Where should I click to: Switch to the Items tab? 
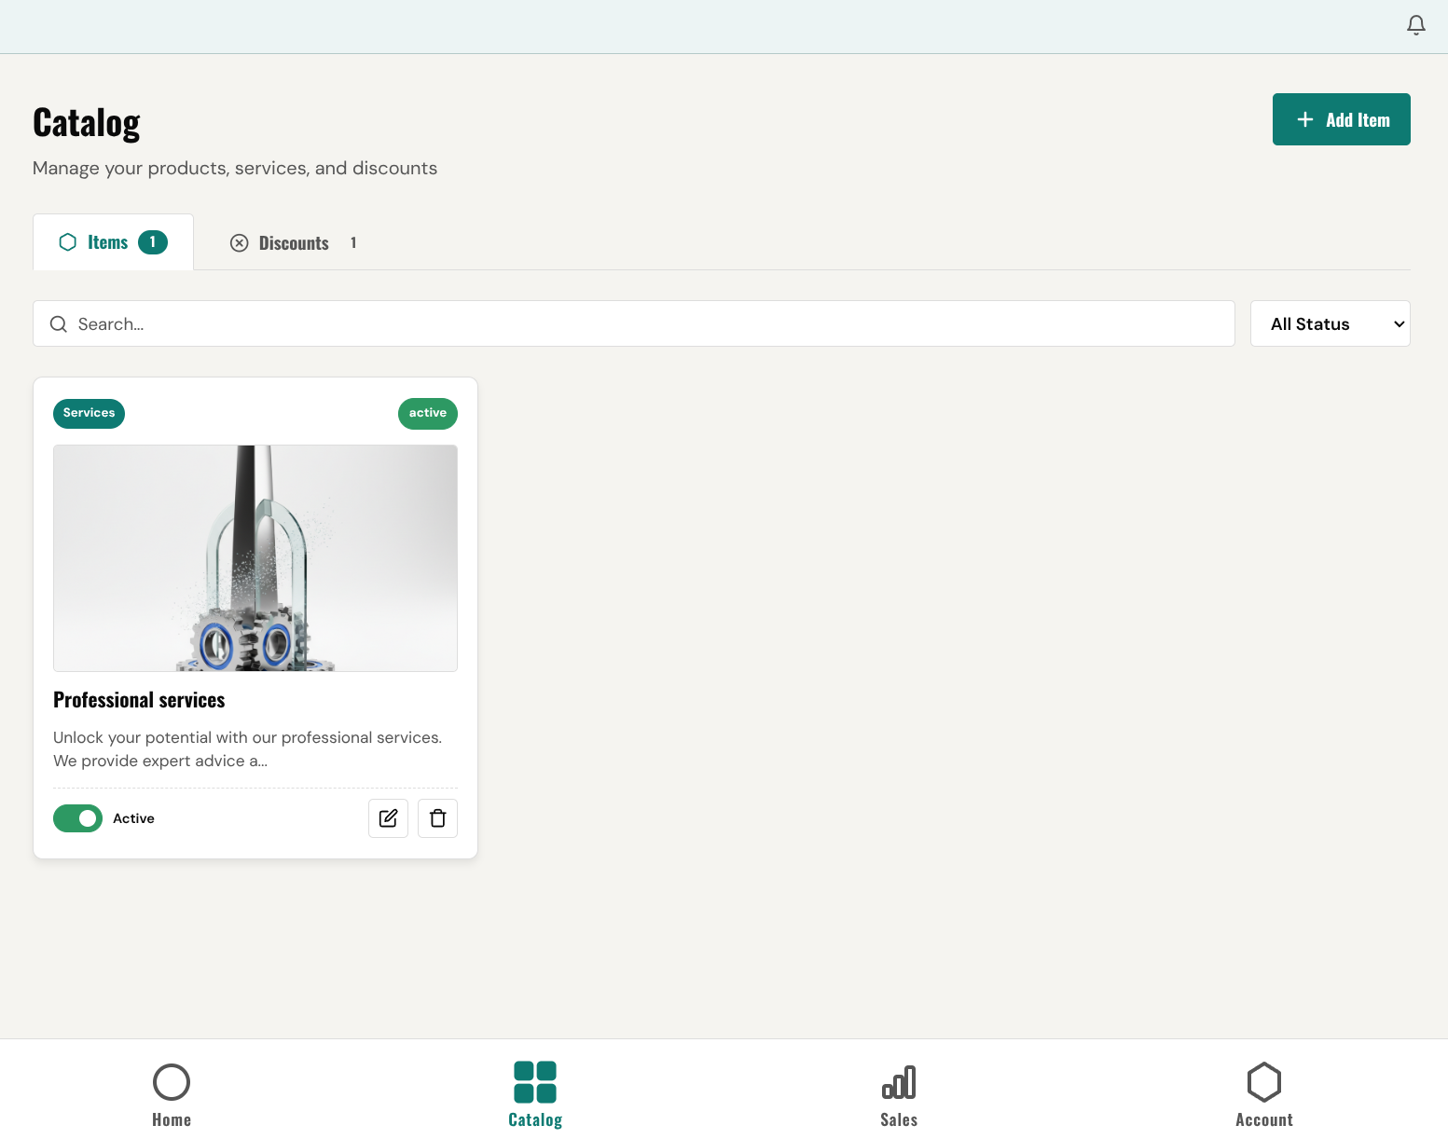click(113, 242)
